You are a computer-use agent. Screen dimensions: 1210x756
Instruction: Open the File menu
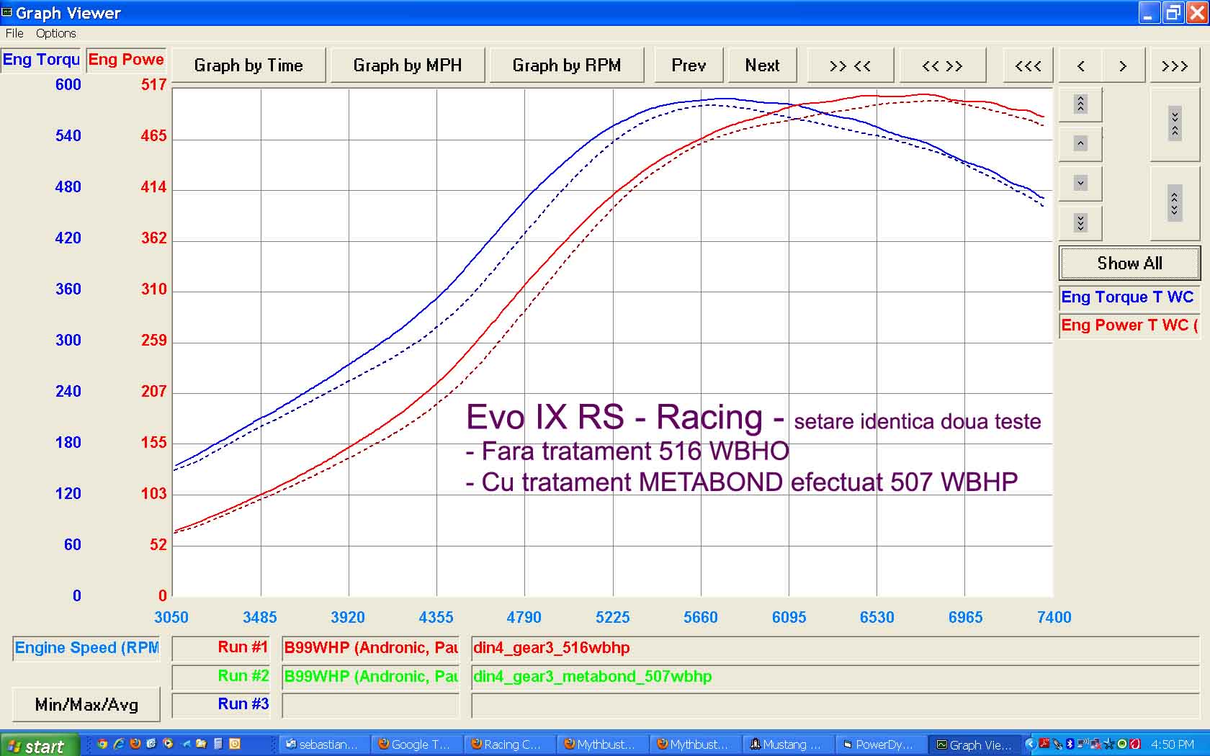pyautogui.click(x=14, y=33)
